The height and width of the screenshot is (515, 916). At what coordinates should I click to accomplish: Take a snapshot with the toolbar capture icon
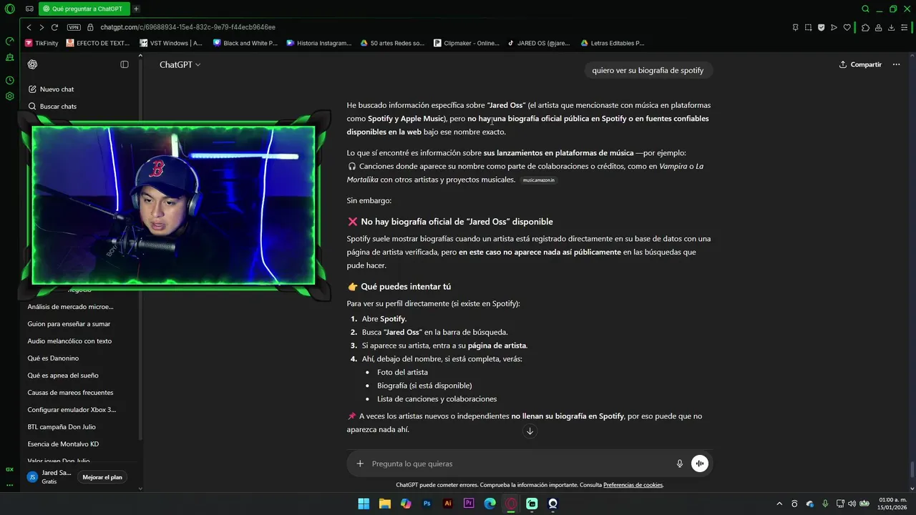[x=809, y=27]
